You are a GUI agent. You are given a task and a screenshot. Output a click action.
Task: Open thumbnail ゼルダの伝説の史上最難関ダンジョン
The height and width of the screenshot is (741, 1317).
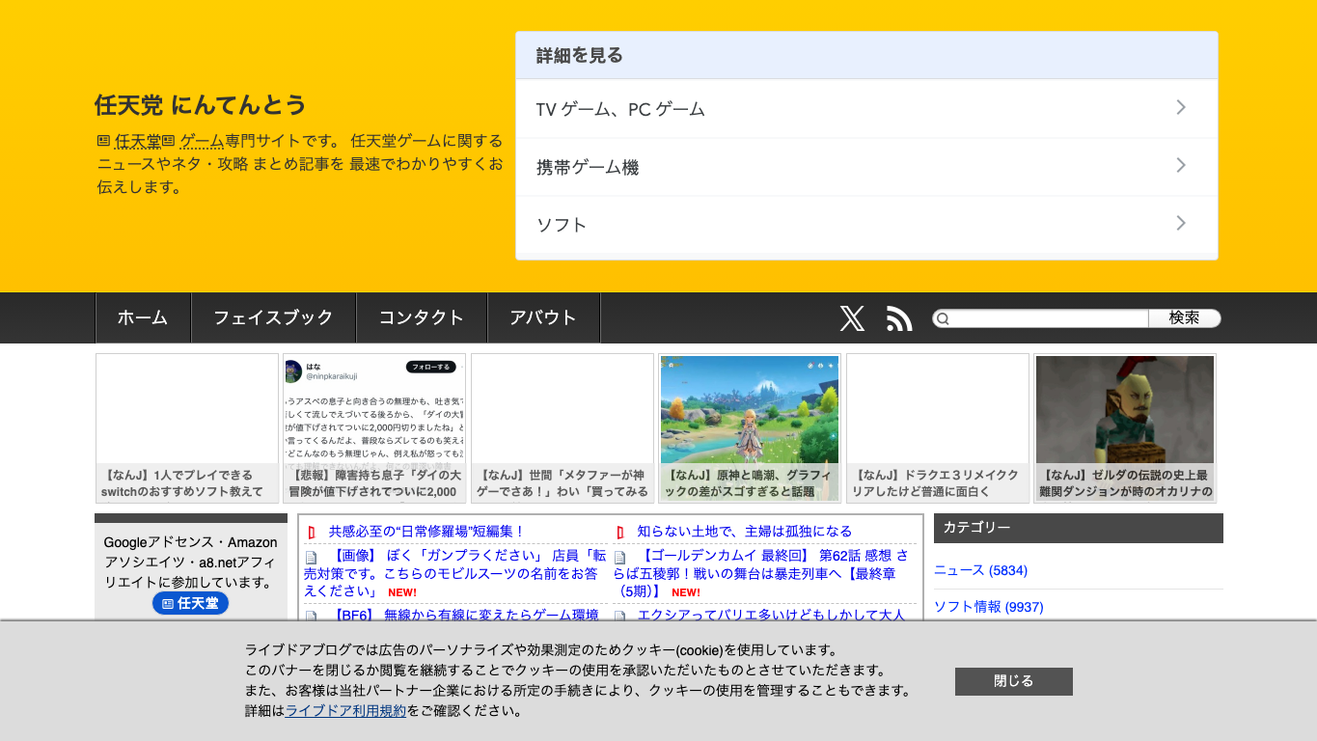1125,428
